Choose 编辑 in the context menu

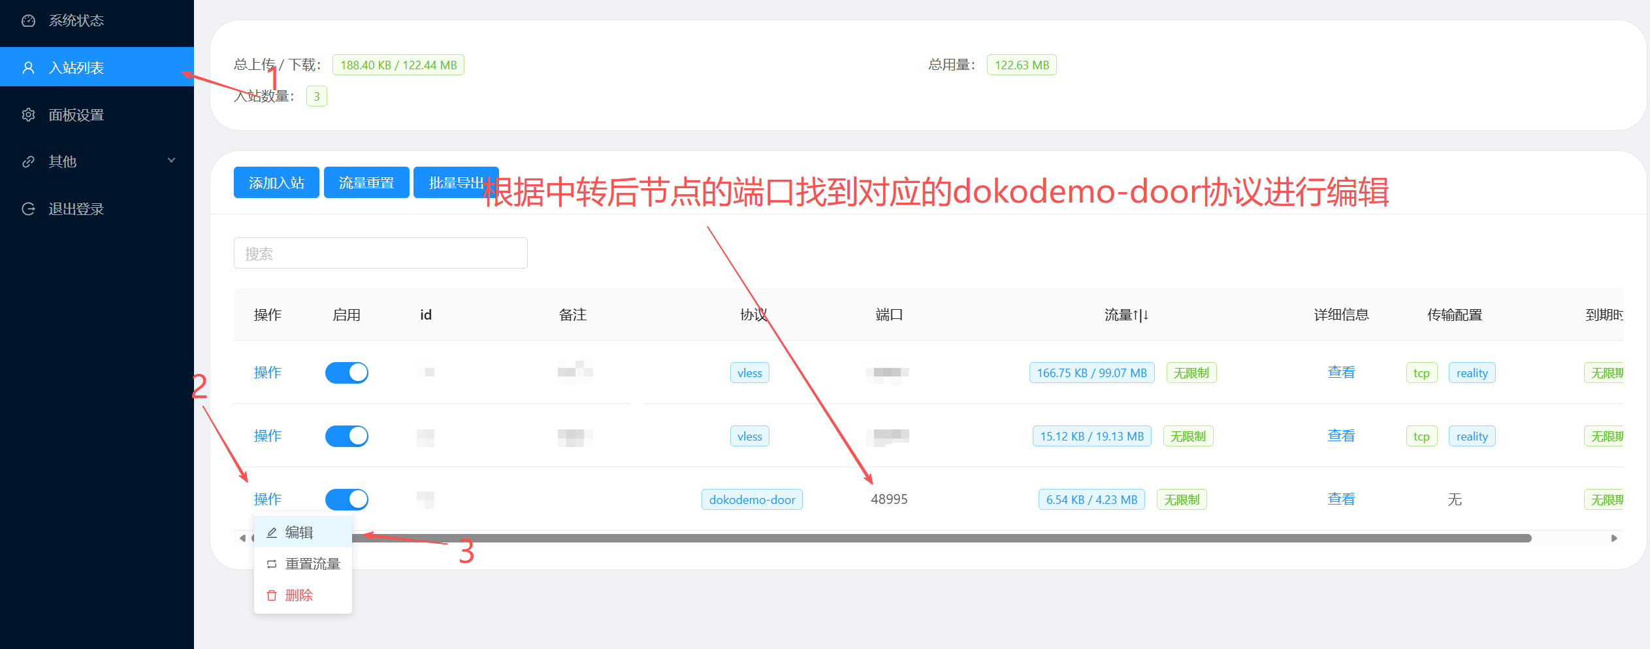tap(303, 533)
